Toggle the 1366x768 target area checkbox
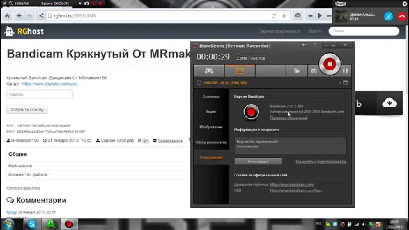409x230 pixels. coord(199,83)
